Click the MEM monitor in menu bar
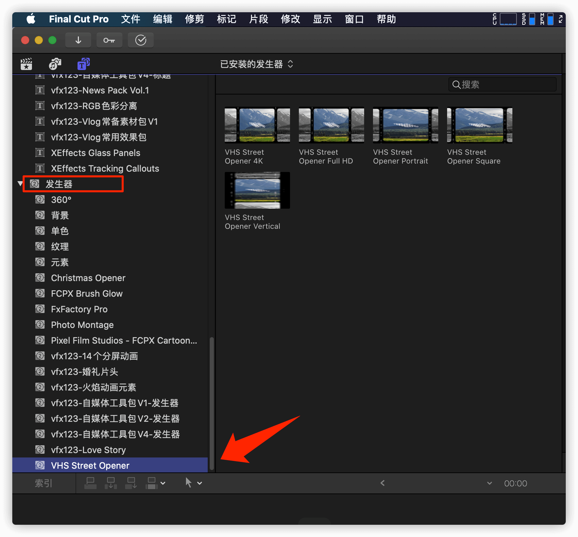The height and width of the screenshot is (537, 578). click(547, 19)
